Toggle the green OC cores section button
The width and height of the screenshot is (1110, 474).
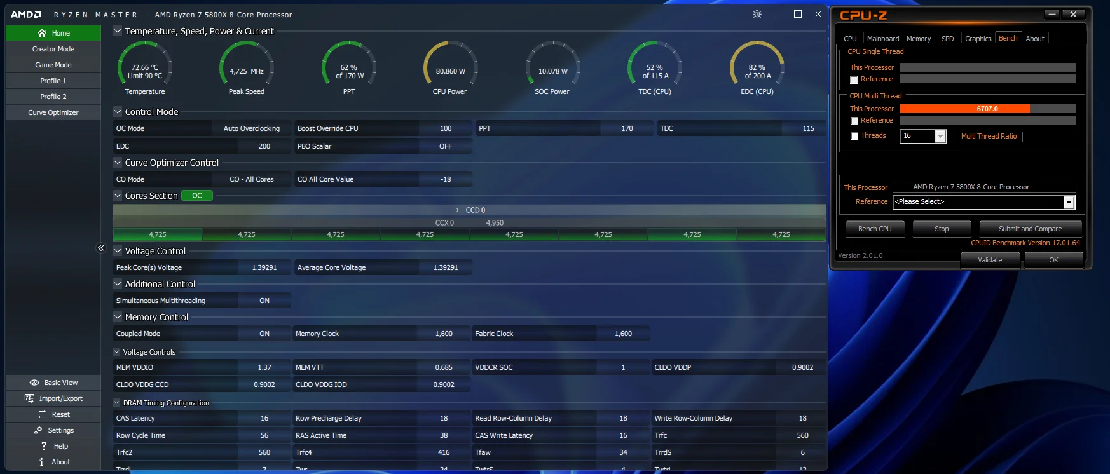point(197,196)
